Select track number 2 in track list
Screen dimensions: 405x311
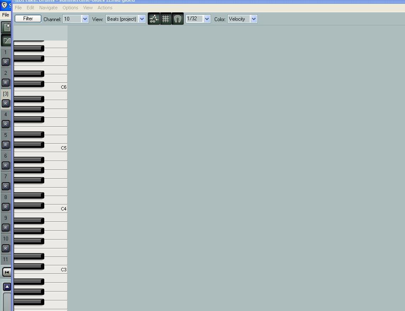click(5, 73)
